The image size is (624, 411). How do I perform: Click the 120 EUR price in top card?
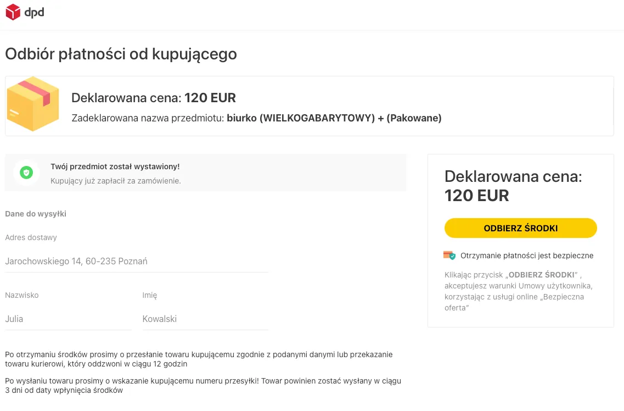point(211,98)
